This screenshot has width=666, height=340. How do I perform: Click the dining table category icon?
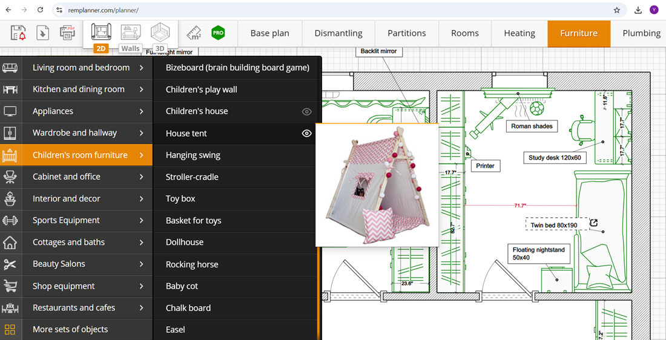[x=10, y=90]
